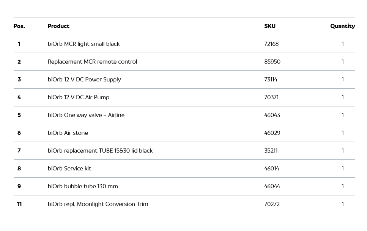Click the SKU column header
The width and height of the screenshot is (367, 231).
coord(270,26)
